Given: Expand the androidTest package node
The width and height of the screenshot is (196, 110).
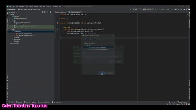Looking at the screenshot, I should click(13, 26).
